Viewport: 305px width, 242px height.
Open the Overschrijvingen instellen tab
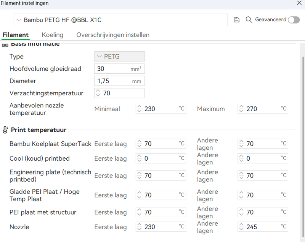pyautogui.click(x=113, y=35)
